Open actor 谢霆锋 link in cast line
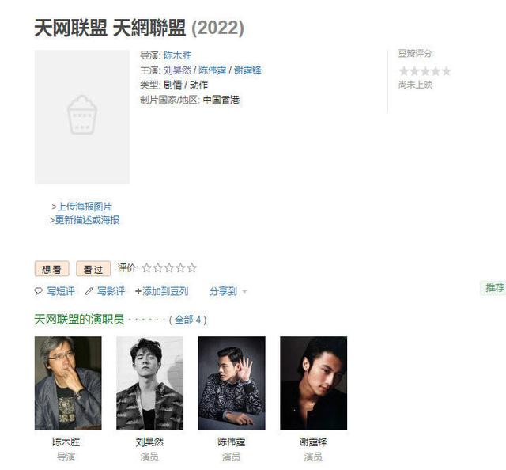Viewport: 506px width, 470px height. (247, 70)
